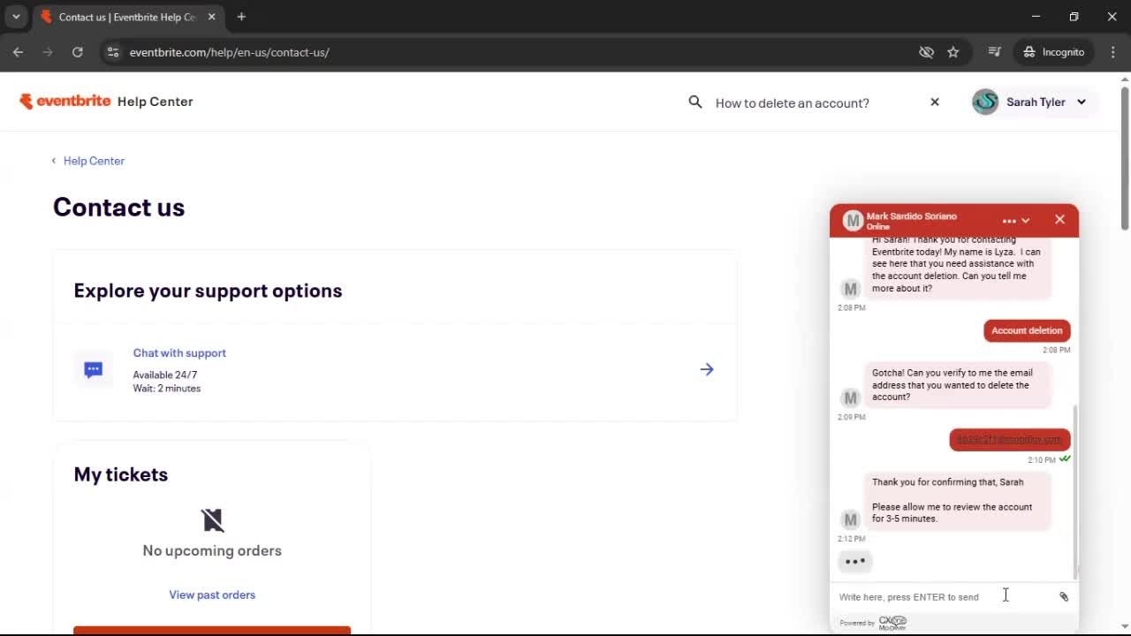The height and width of the screenshot is (636, 1131).
Task: Click the Incognito indicator button
Action: click(1053, 52)
